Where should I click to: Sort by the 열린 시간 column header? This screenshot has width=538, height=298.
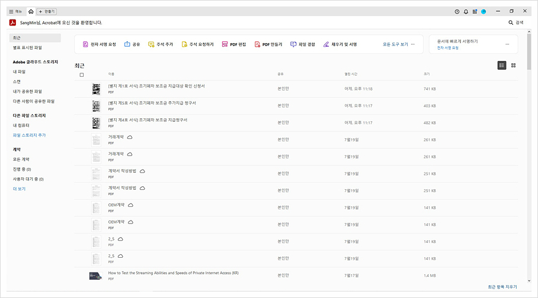[351, 74]
